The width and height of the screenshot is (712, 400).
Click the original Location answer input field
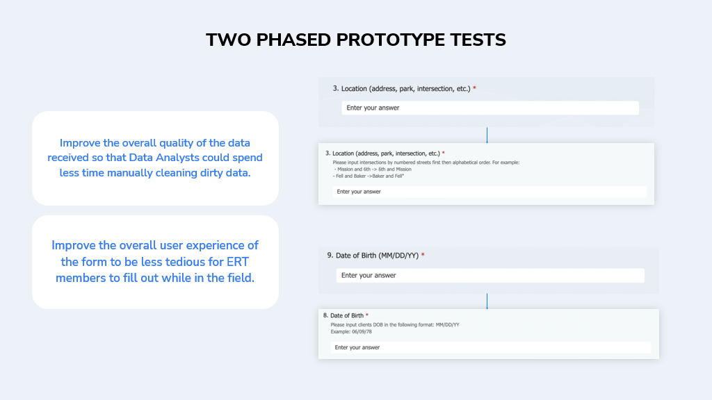click(490, 108)
